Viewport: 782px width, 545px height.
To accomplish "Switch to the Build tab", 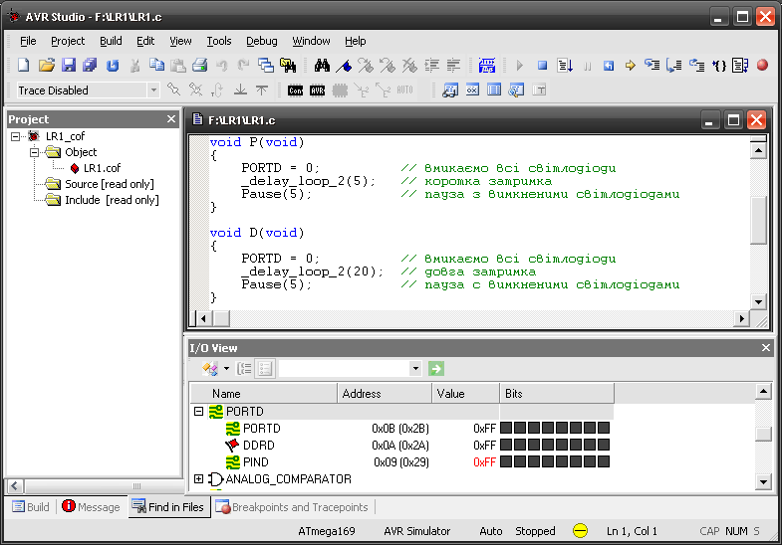I will click(31, 506).
